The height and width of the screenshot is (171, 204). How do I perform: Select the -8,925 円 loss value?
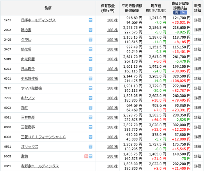point(182,32)
